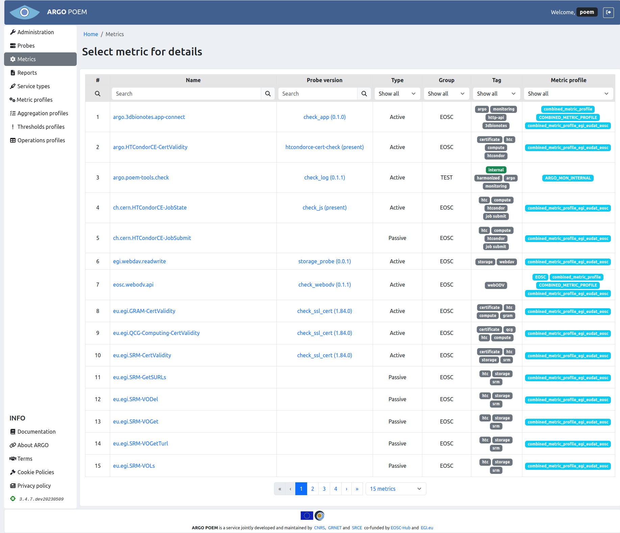Click the Service types brush icon

pyautogui.click(x=13, y=86)
